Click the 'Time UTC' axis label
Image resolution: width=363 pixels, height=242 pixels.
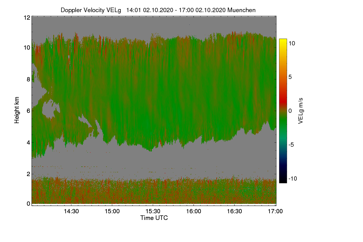(x=154, y=218)
